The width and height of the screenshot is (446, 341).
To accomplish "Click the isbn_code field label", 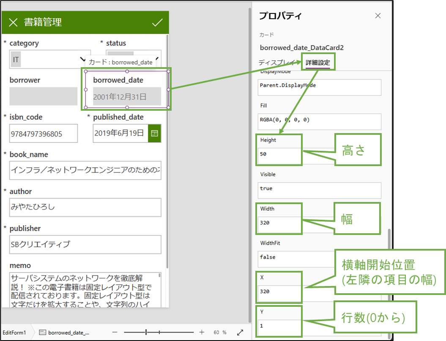I will point(26,117).
